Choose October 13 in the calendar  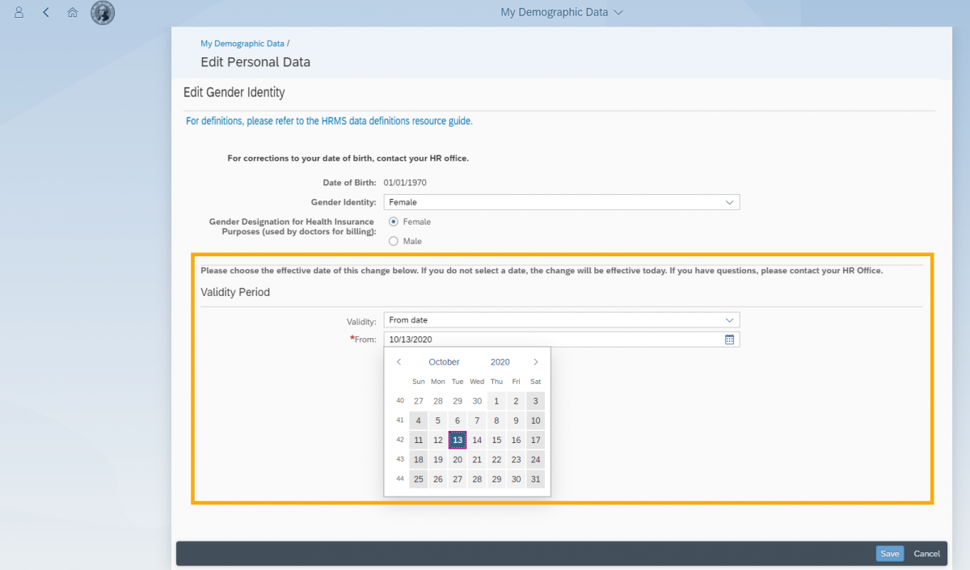point(457,440)
